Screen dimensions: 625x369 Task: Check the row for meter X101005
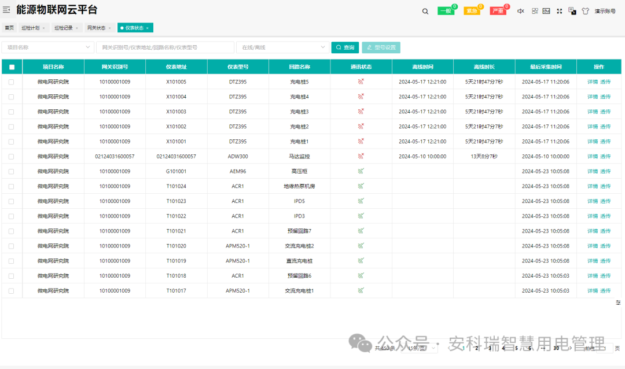coord(11,82)
